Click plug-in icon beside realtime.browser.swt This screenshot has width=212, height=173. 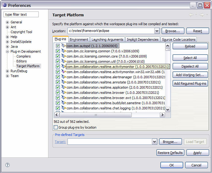(x=64, y=98)
